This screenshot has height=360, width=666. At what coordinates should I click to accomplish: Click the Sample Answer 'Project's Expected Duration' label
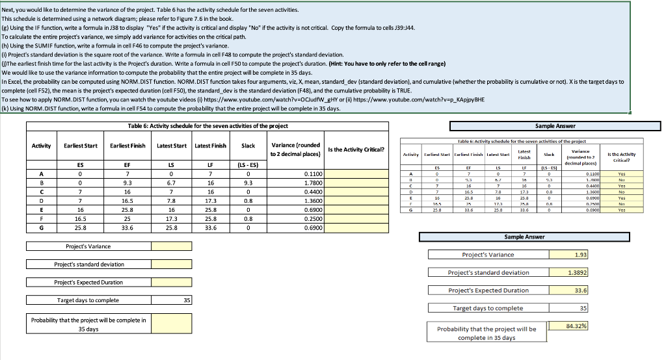(488, 290)
